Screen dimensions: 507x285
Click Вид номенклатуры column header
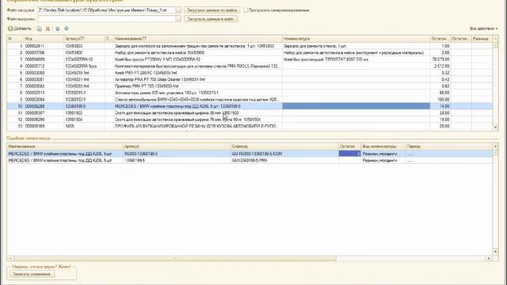[x=383, y=146]
